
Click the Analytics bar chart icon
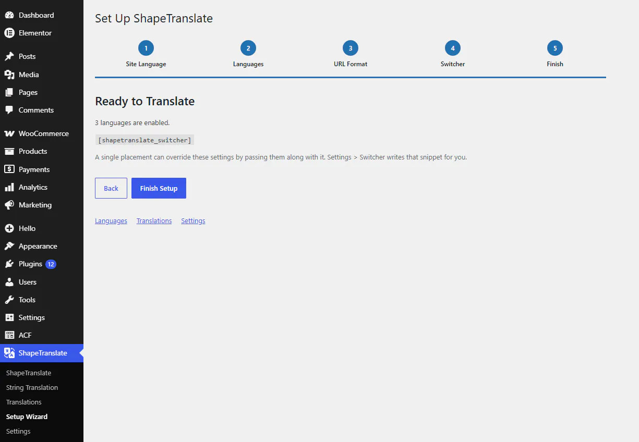pyautogui.click(x=9, y=187)
